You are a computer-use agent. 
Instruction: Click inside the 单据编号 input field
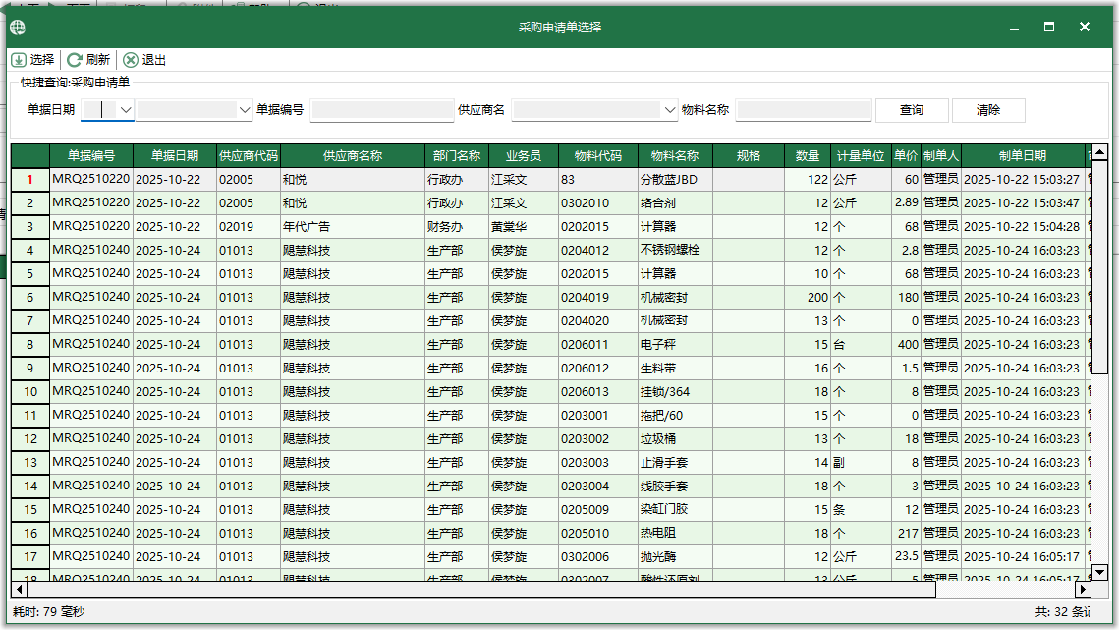pos(381,108)
